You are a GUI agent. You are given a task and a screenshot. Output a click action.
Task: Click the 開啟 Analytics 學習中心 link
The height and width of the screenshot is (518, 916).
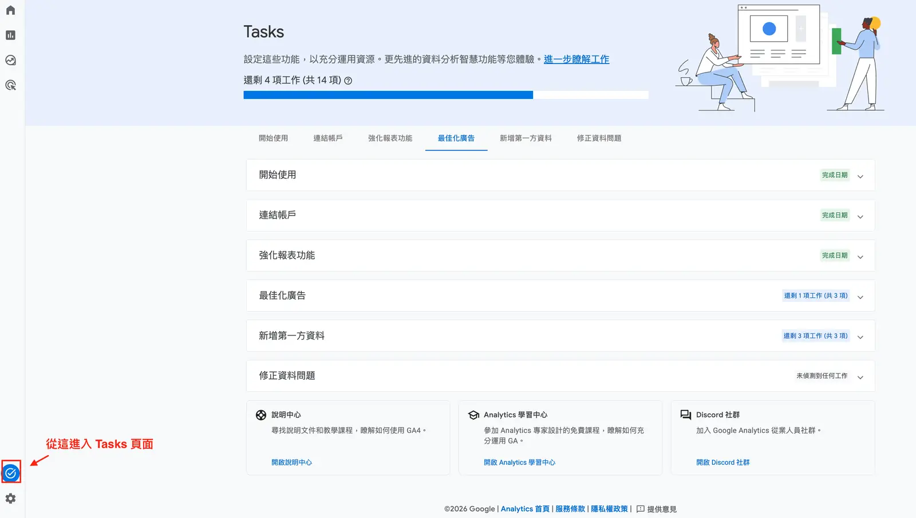point(519,463)
